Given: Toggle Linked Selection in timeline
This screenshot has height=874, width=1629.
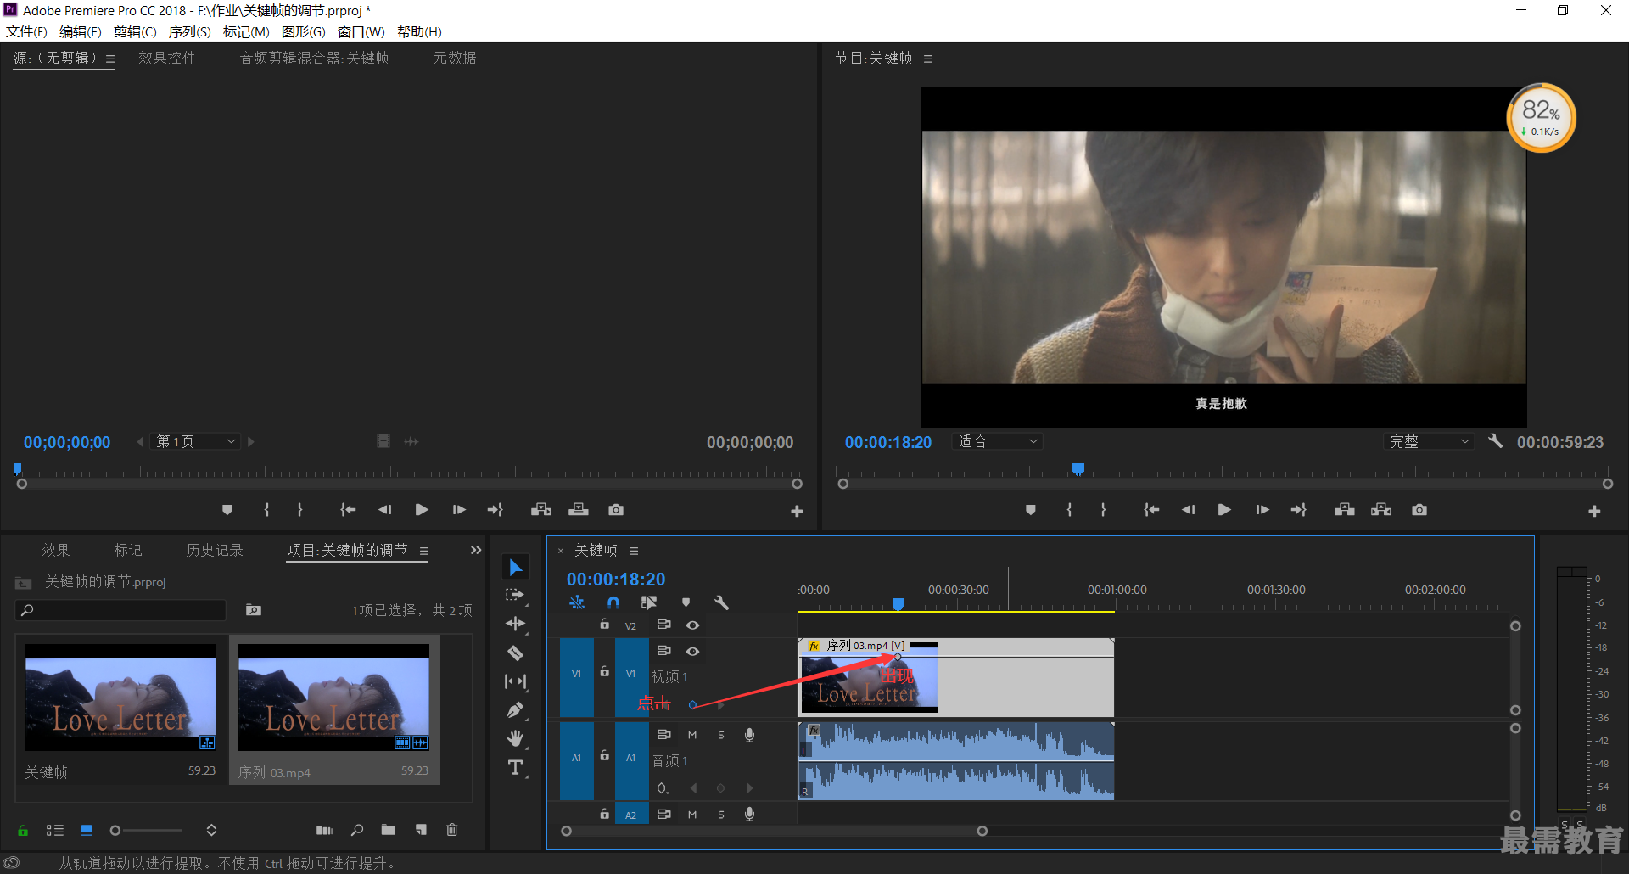Looking at the screenshot, I should click(649, 602).
